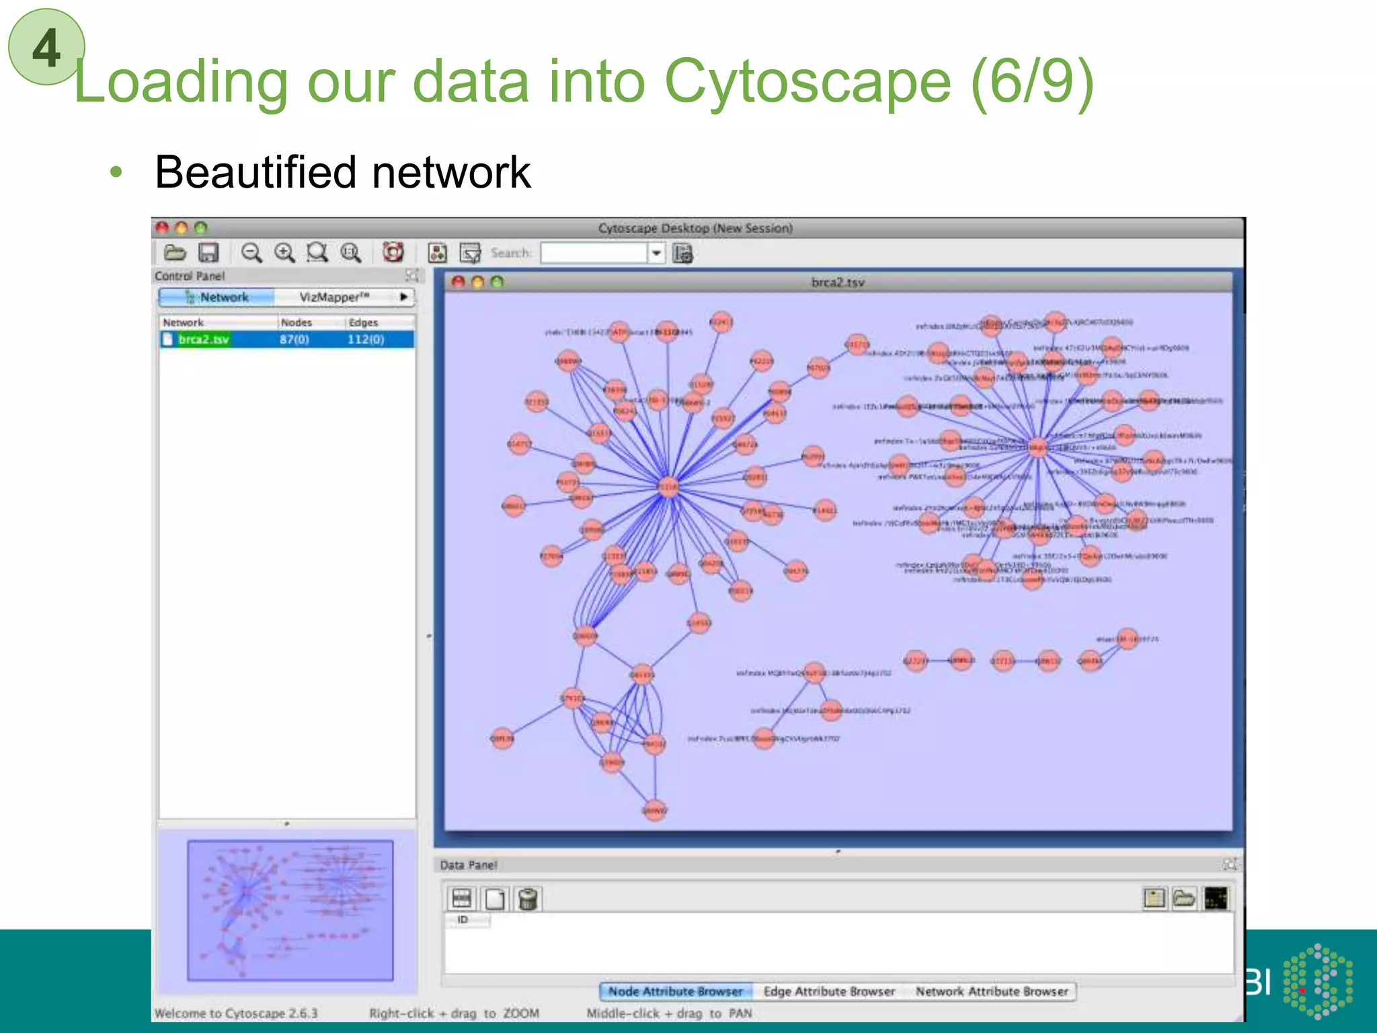This screenshot has height=1033, width=1377.
Task: Click the Save session floppy icon
Action: (208, 253)
